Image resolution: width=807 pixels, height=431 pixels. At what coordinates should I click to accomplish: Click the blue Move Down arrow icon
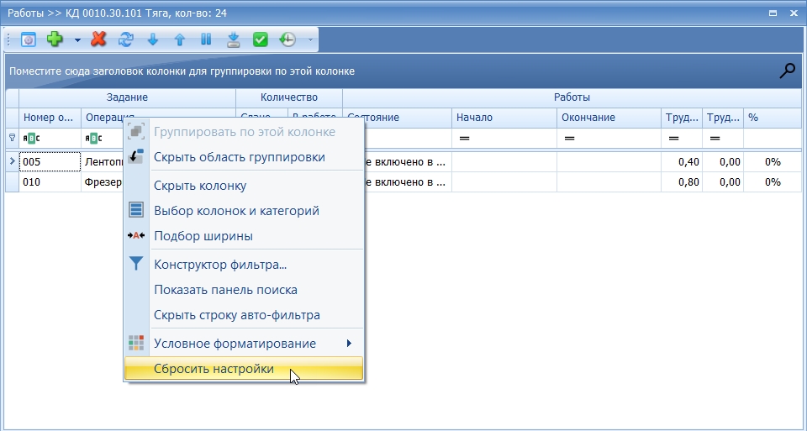click(152, 39)
